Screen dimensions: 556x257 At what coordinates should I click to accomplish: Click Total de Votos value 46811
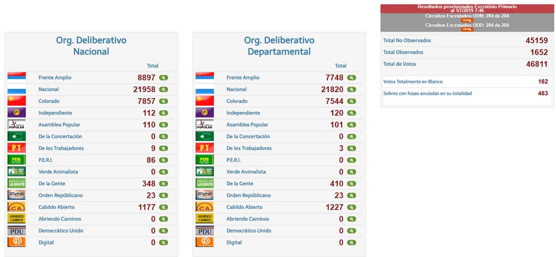pos(537,64)
